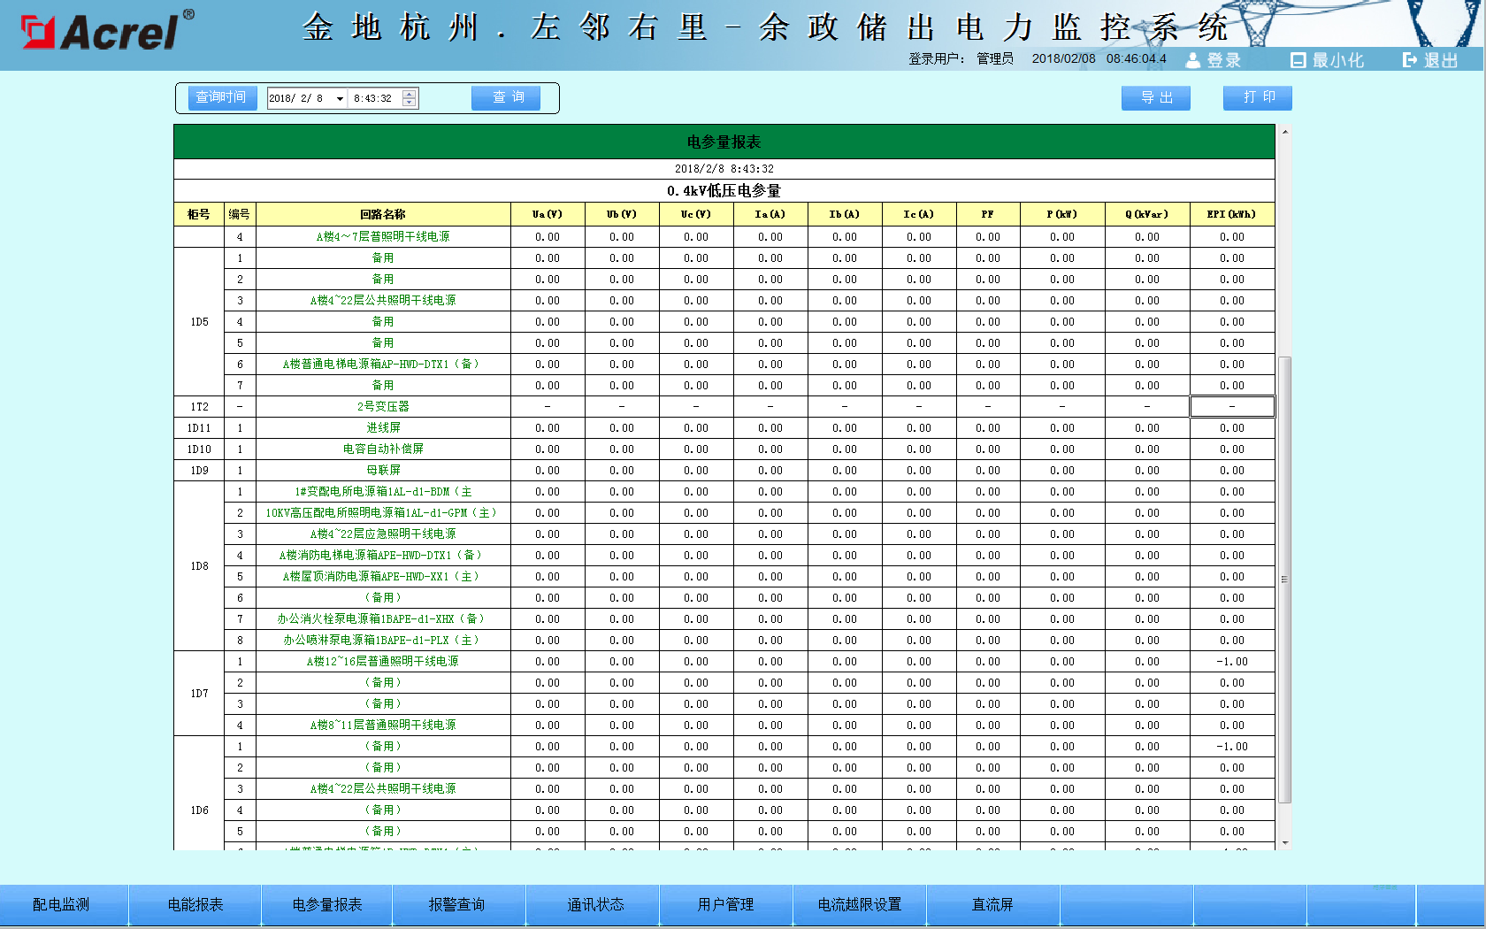The image size is (1486, 929).
Task: Switch to the 电能报表 tab
Action: (195, 904)
